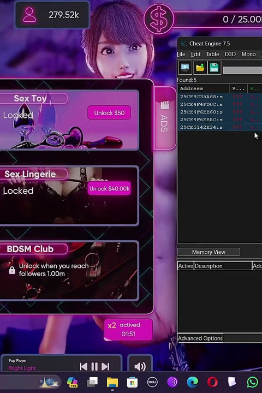Open the white notes app on the taskbar

(232, 382)
